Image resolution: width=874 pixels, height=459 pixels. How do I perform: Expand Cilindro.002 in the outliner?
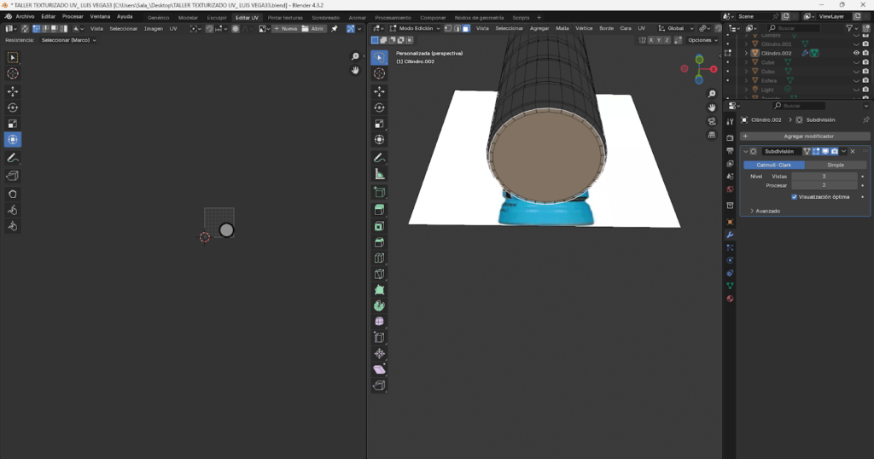(746, 53)
